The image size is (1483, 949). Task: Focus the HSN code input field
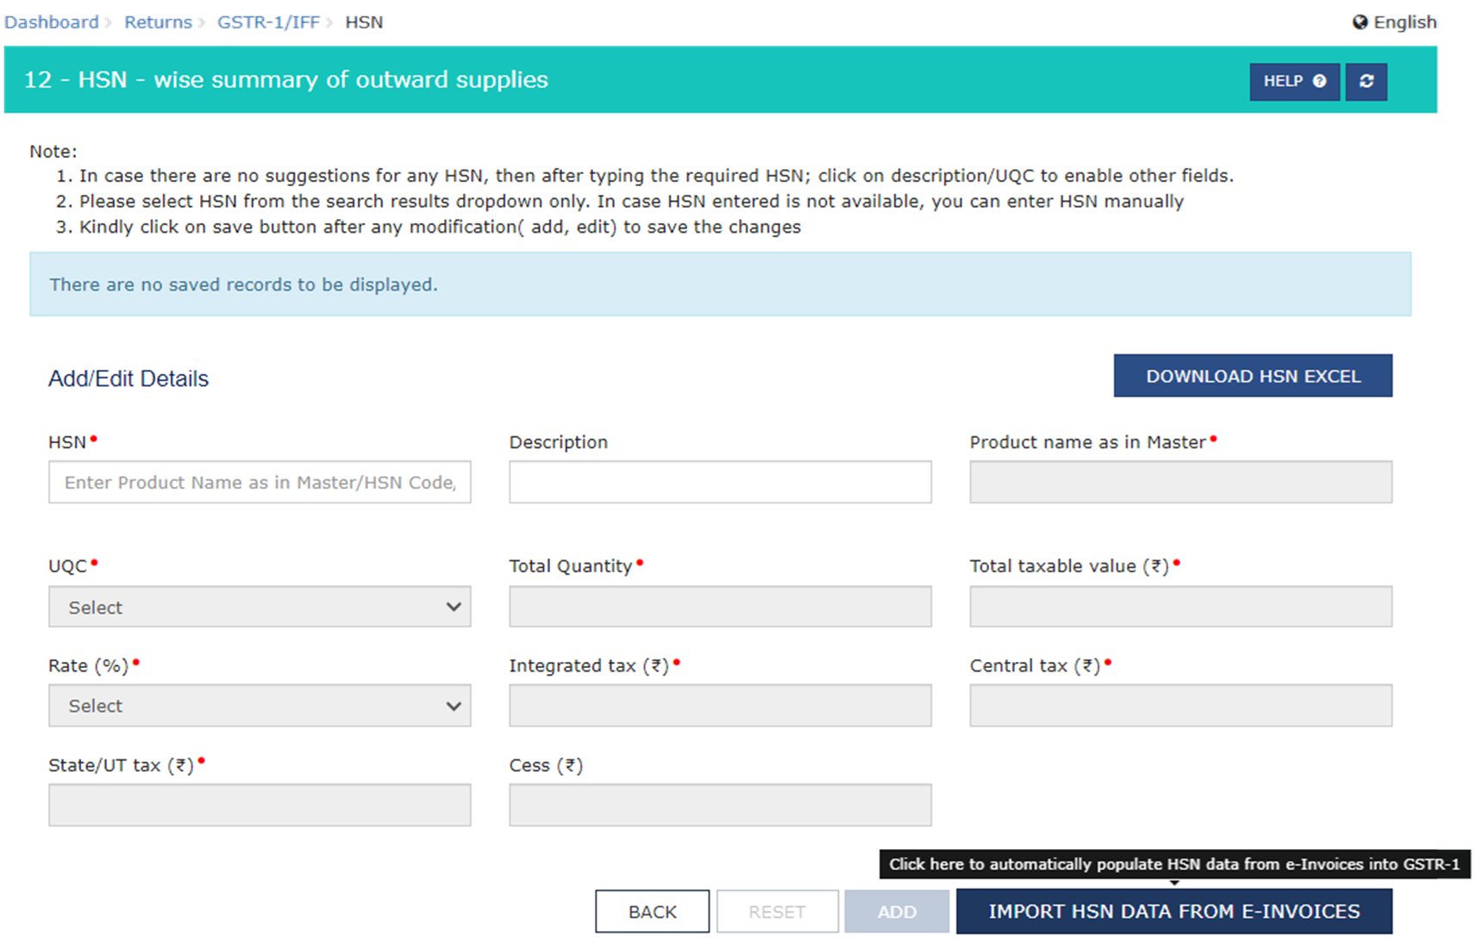coord(260,483)
